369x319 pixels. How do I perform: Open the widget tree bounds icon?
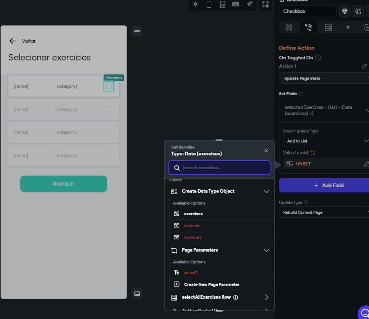pos(265,4)
